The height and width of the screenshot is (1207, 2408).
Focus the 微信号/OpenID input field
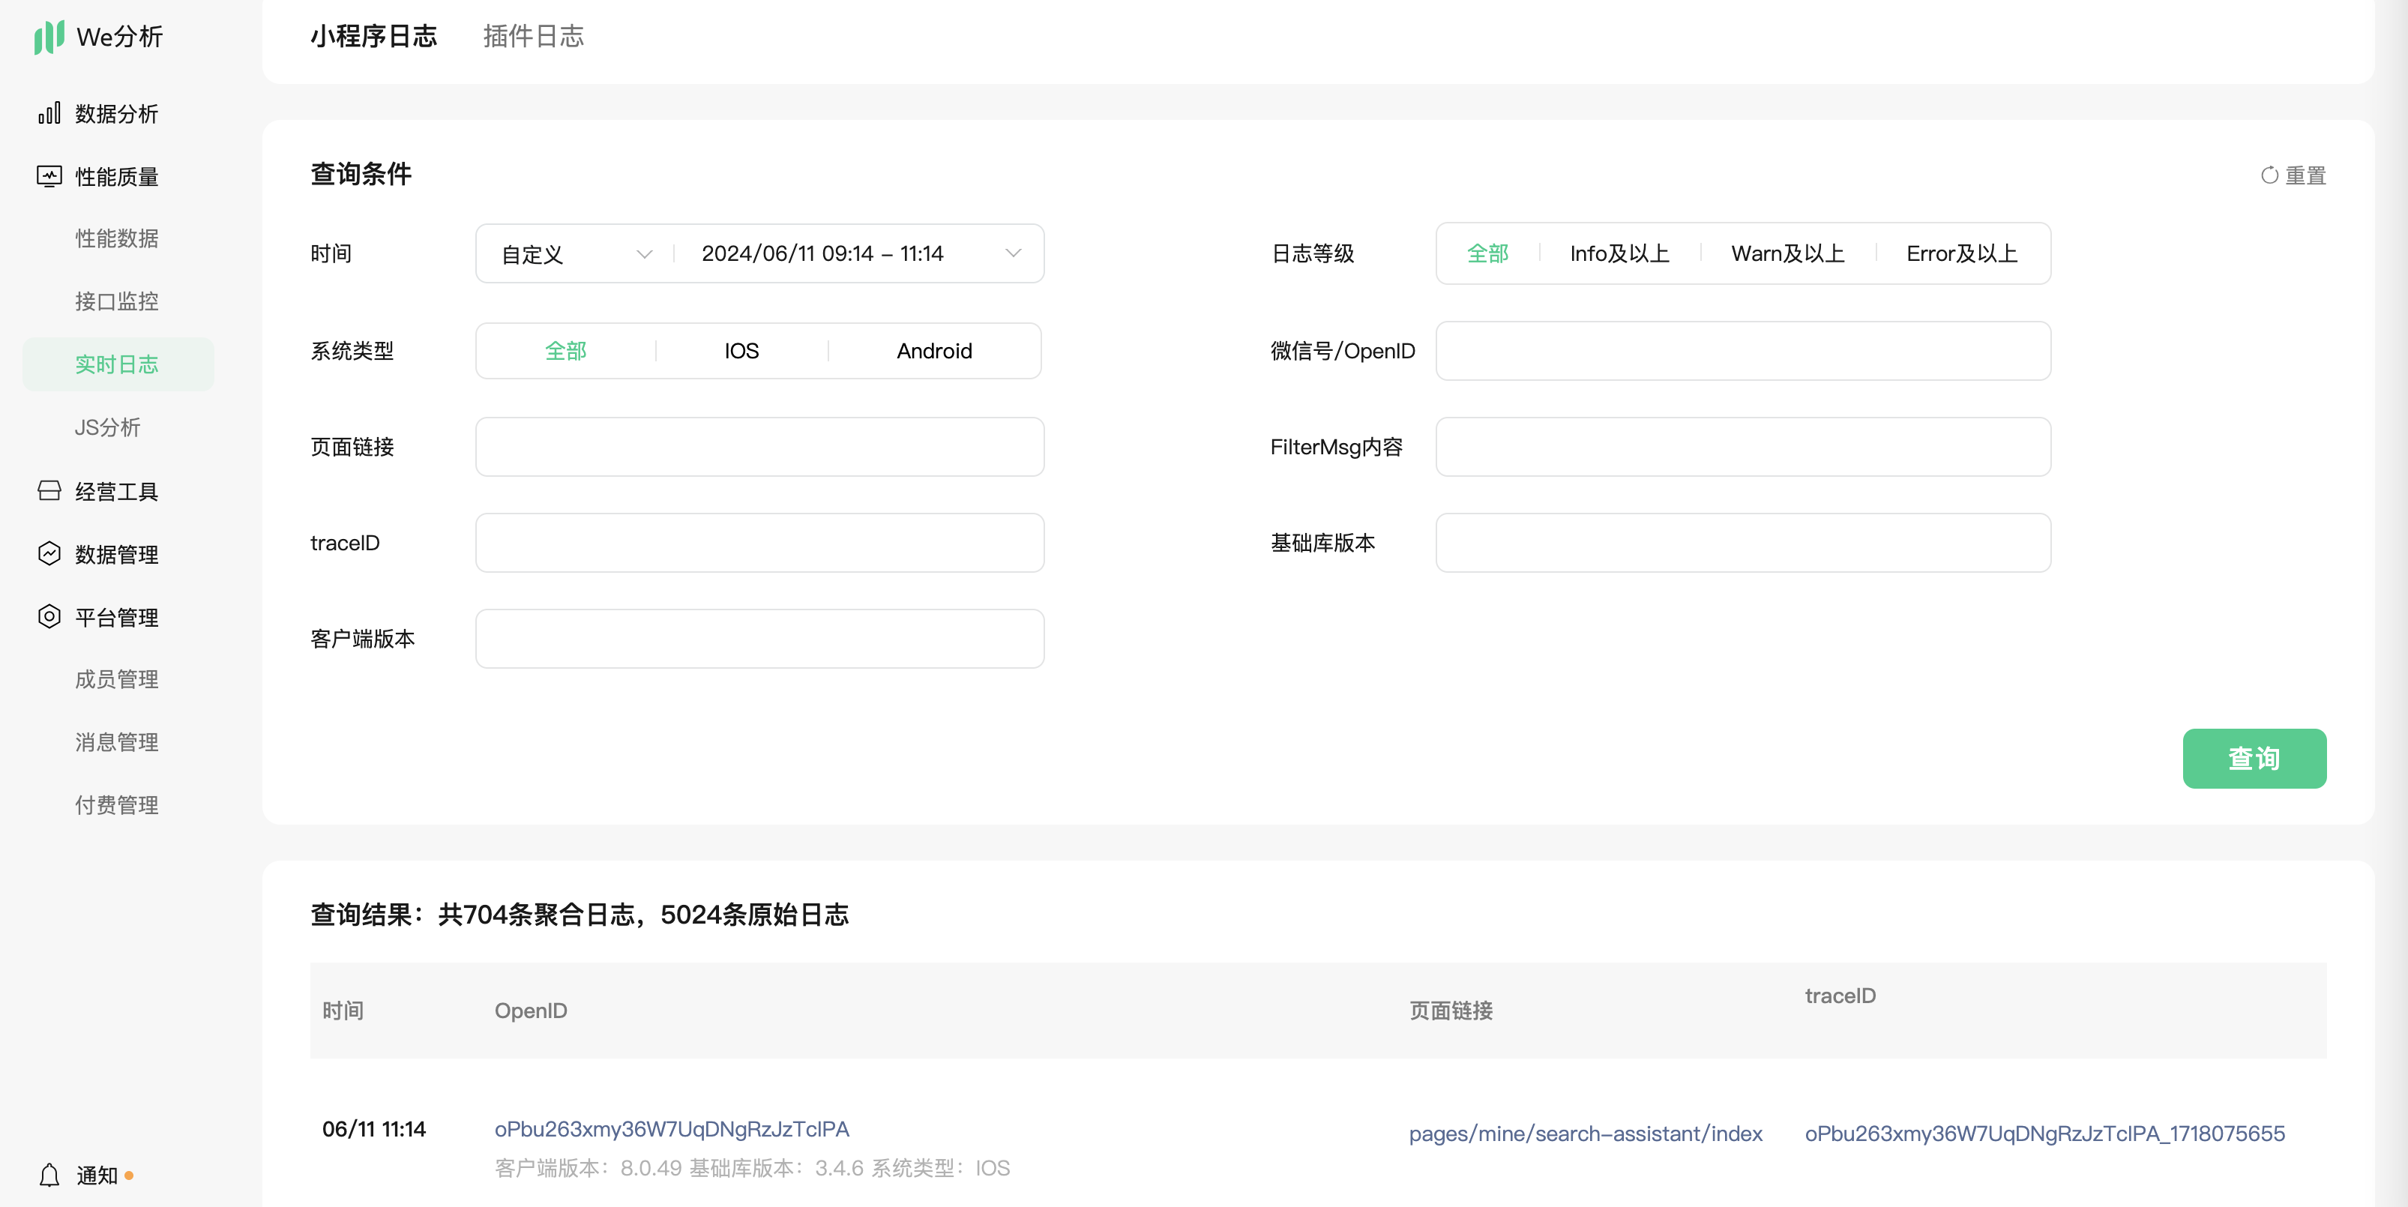[x=1742, y=351]
